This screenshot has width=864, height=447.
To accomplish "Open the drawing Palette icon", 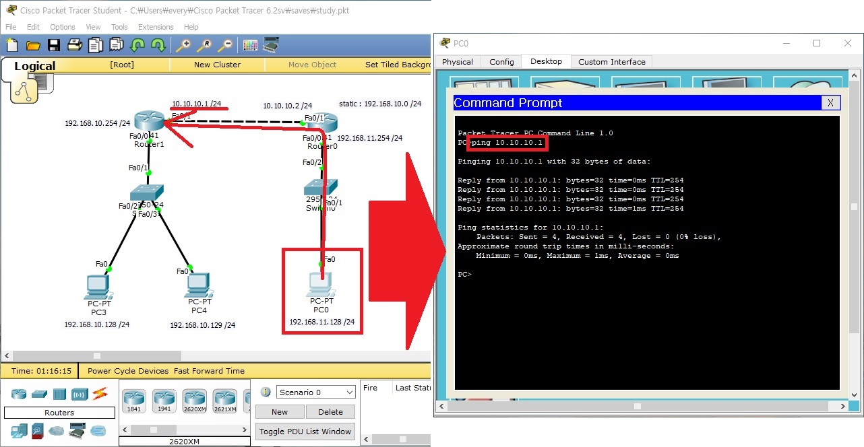I will click(x=250, y=45).
